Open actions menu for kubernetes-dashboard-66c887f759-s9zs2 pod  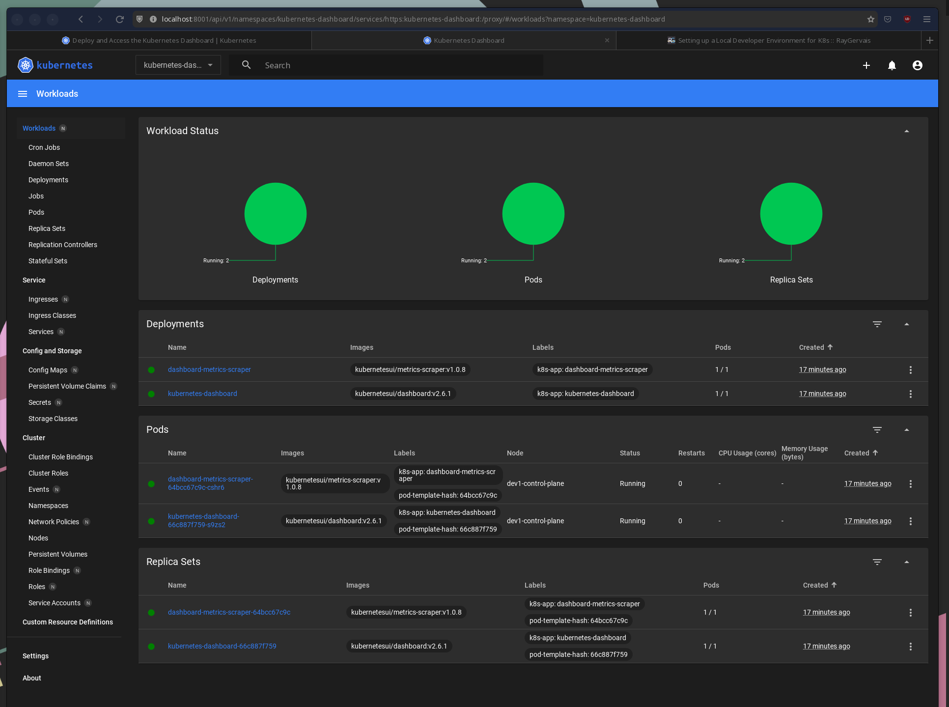tap(911, 521)
